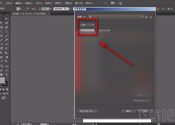Click the 取消 button
This screenshot has height=125, width=175.
click(145, 111)
